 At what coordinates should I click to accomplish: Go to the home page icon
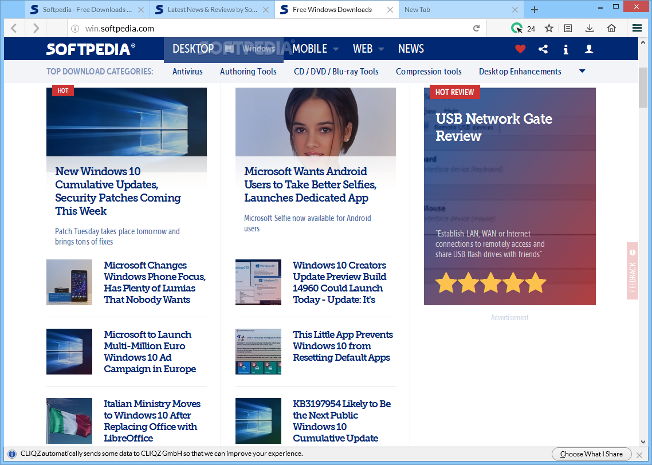[x=611, y=28]
